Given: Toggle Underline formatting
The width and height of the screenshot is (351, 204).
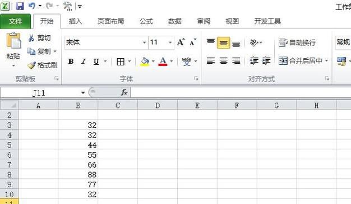Looking at the screenshot, I should (96, 61).
